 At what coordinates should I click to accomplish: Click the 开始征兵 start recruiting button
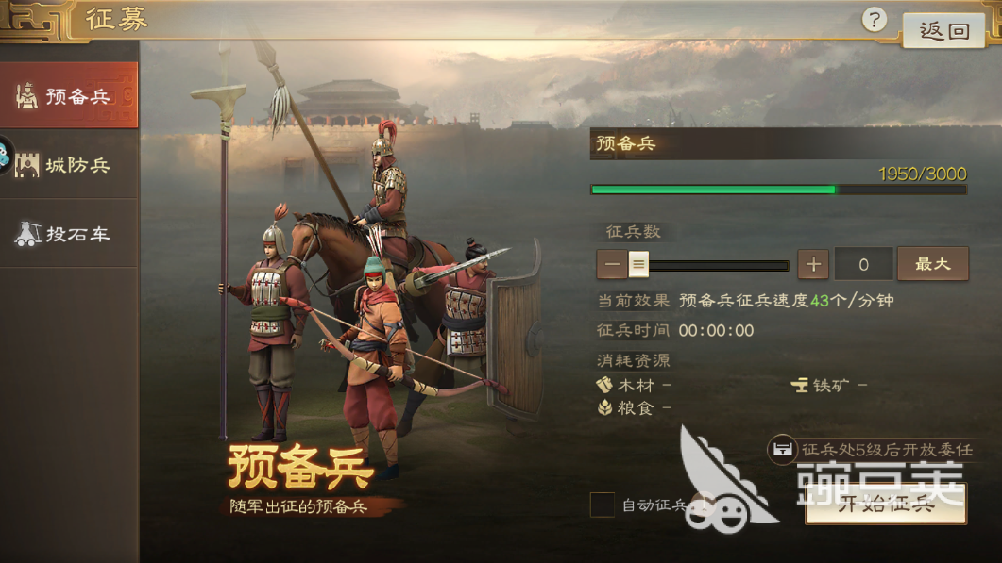[886, 505]
